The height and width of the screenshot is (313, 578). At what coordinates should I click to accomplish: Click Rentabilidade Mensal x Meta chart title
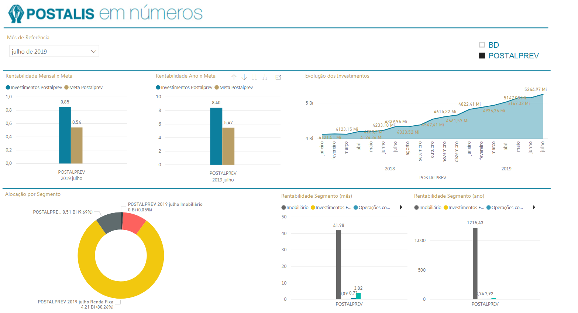[39, 76]
